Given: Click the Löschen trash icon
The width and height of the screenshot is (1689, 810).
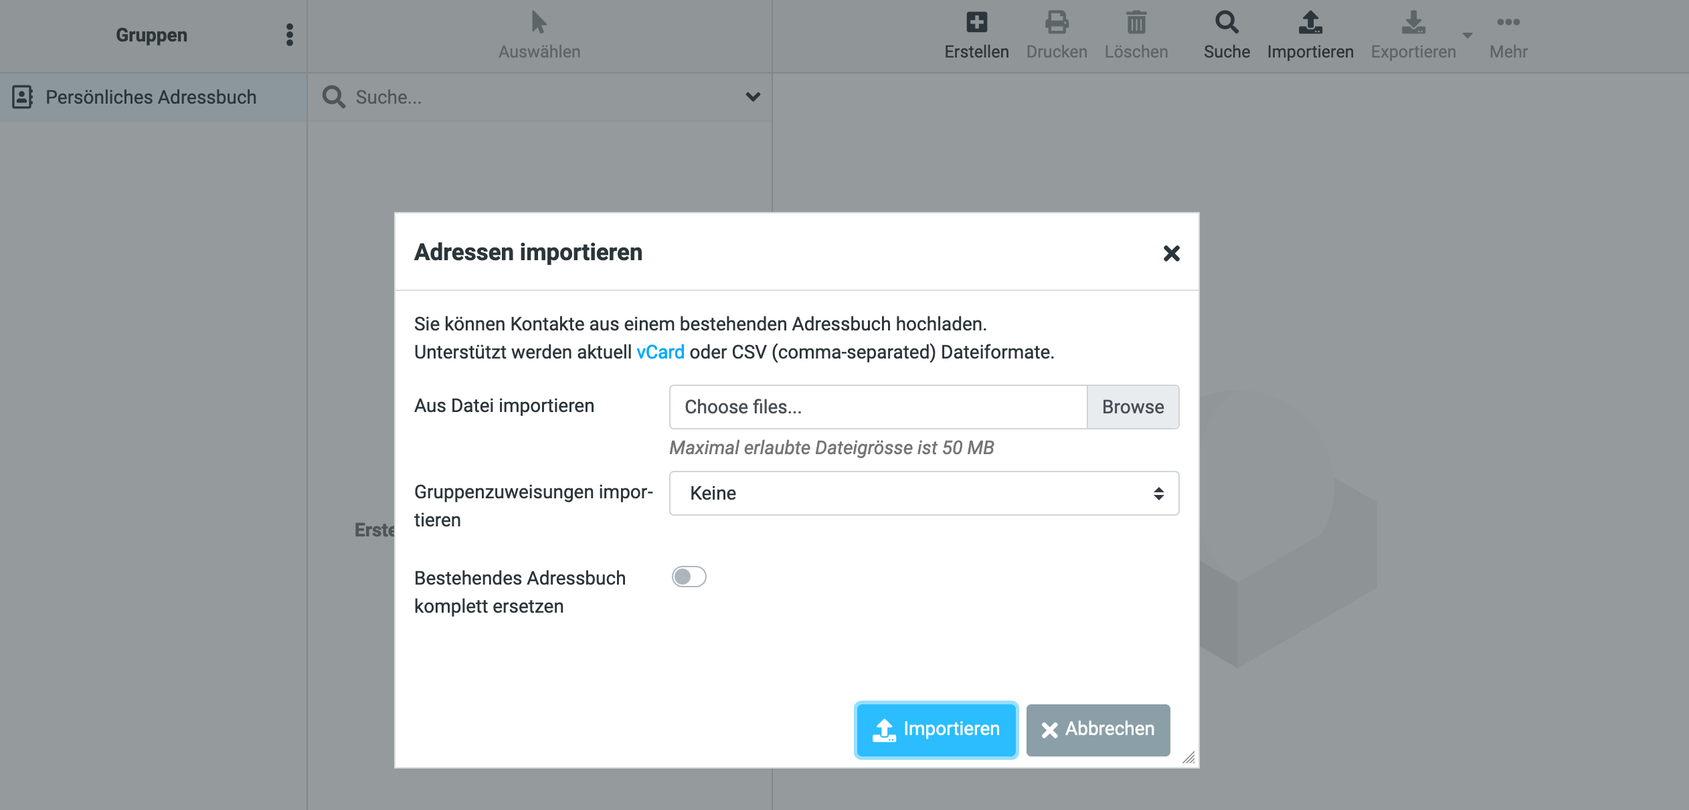Looking at the screenshot, I should coord(1136,23).
